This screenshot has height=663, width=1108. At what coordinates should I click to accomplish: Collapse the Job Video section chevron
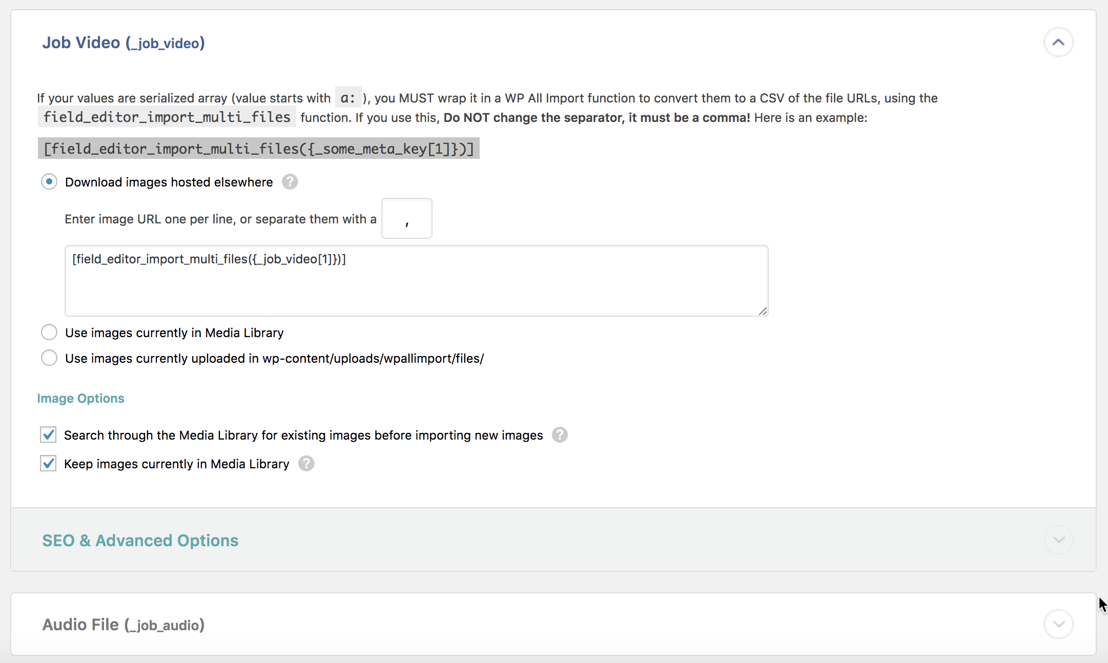[x=1058, y=43]
